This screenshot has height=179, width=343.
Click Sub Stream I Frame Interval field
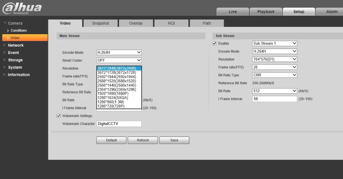point(274,99)
